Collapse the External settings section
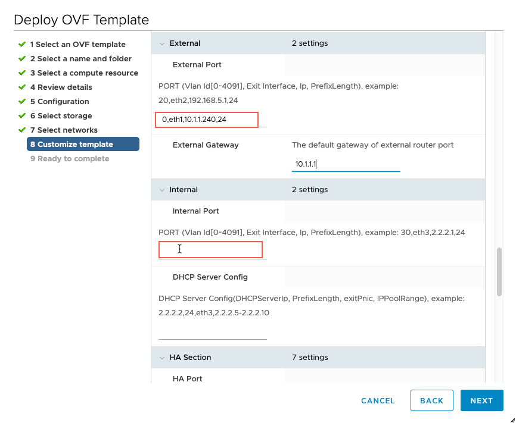This screenshot has height=423, width=516. [161, 43]
